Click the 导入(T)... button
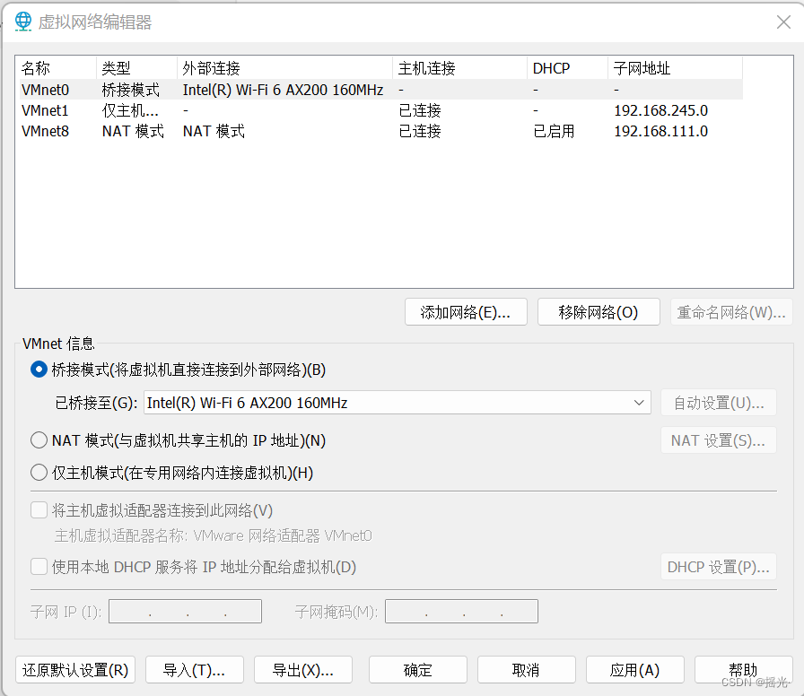The width and height of the screenshot is (804, 696). coord(195,670)
